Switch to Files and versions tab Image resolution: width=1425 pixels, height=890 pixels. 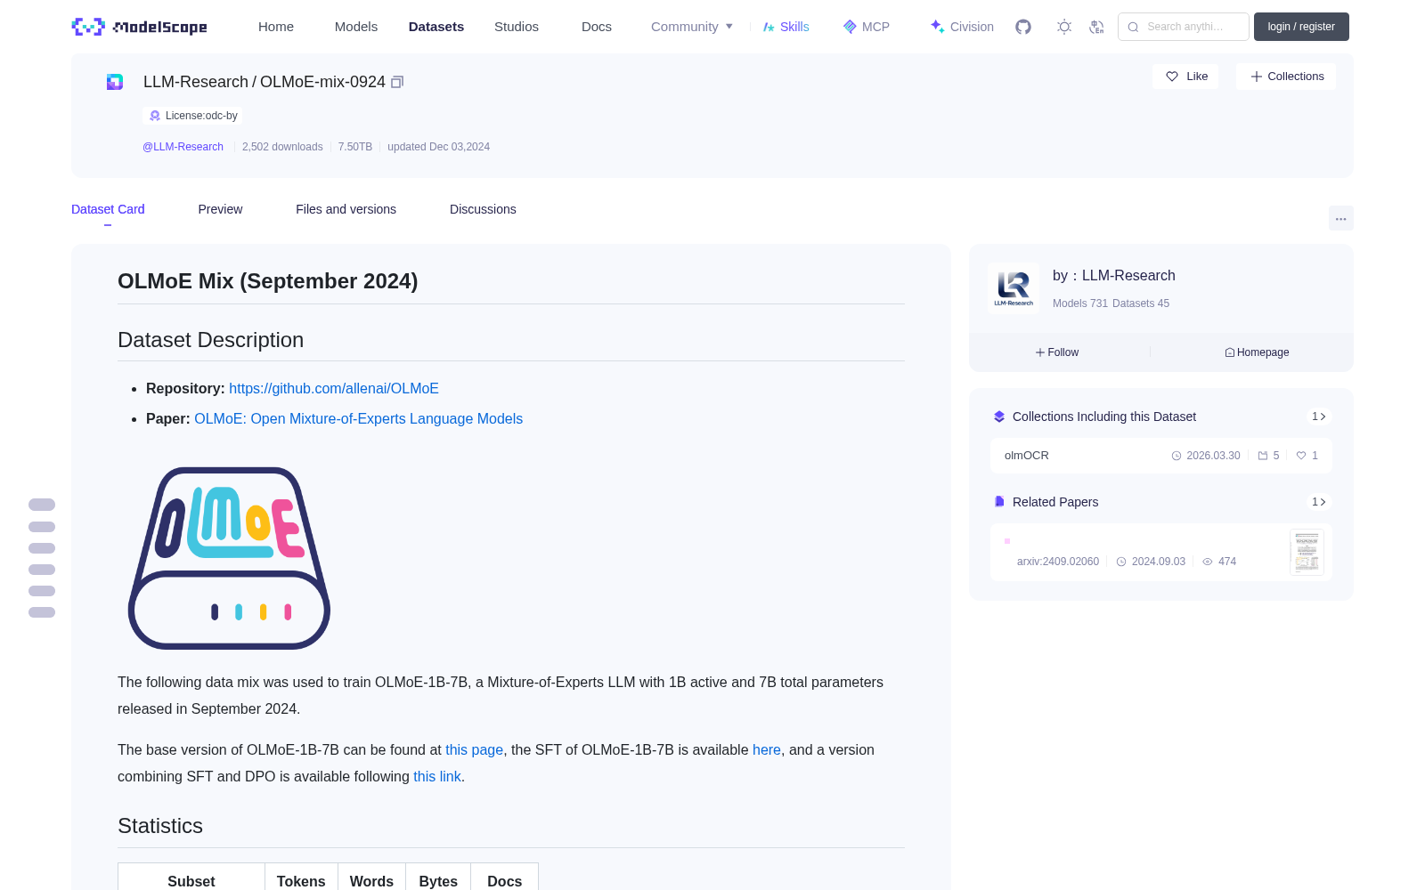pos(346,209)
